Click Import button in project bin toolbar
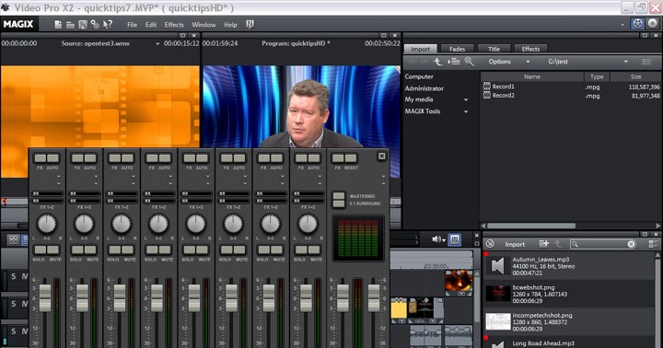The height and width of the screenshot is (348, 663). (x=515, y=244)
